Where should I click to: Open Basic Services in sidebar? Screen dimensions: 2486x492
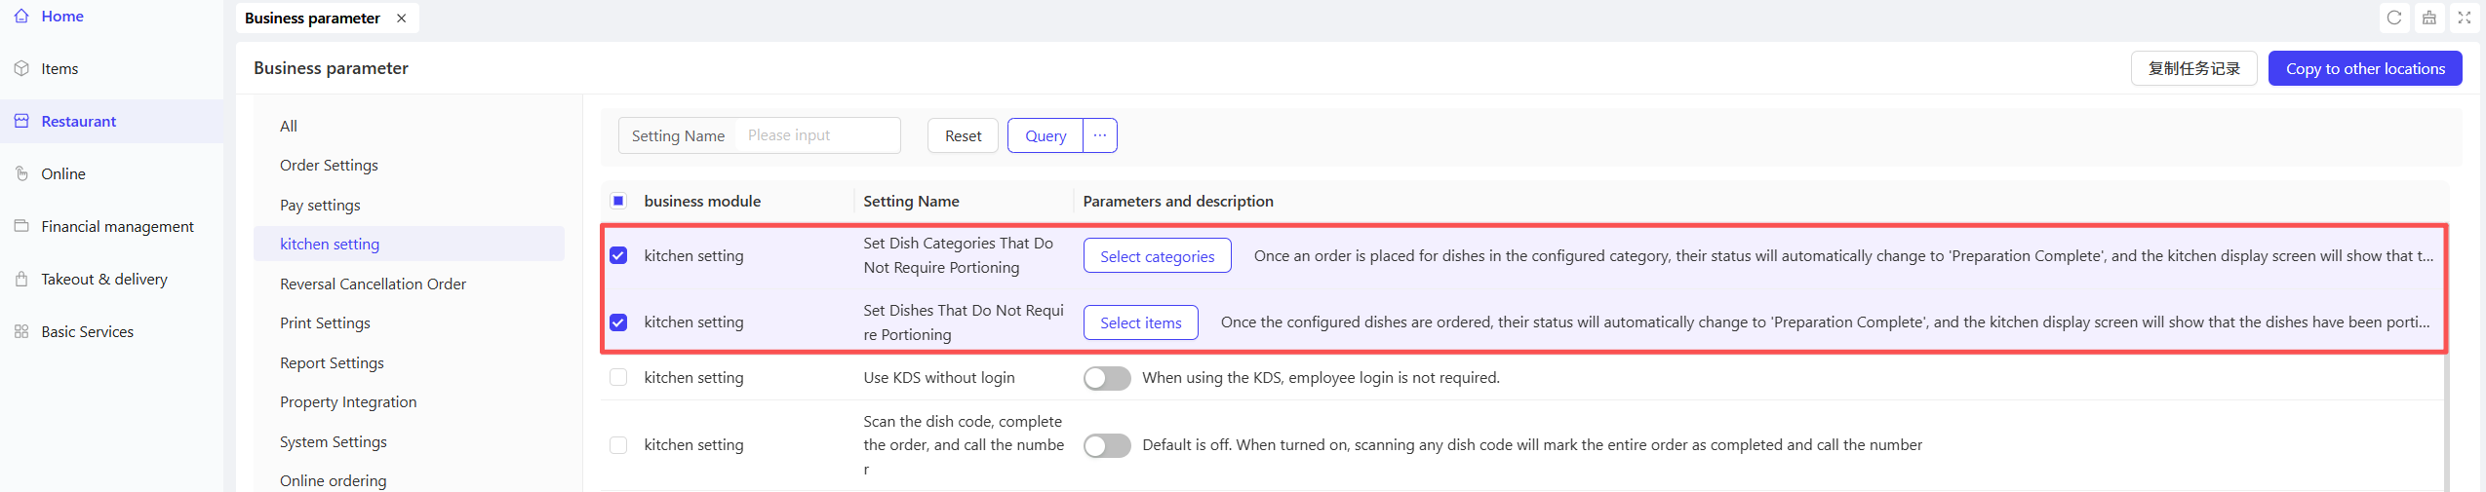[x=87, y=332]
